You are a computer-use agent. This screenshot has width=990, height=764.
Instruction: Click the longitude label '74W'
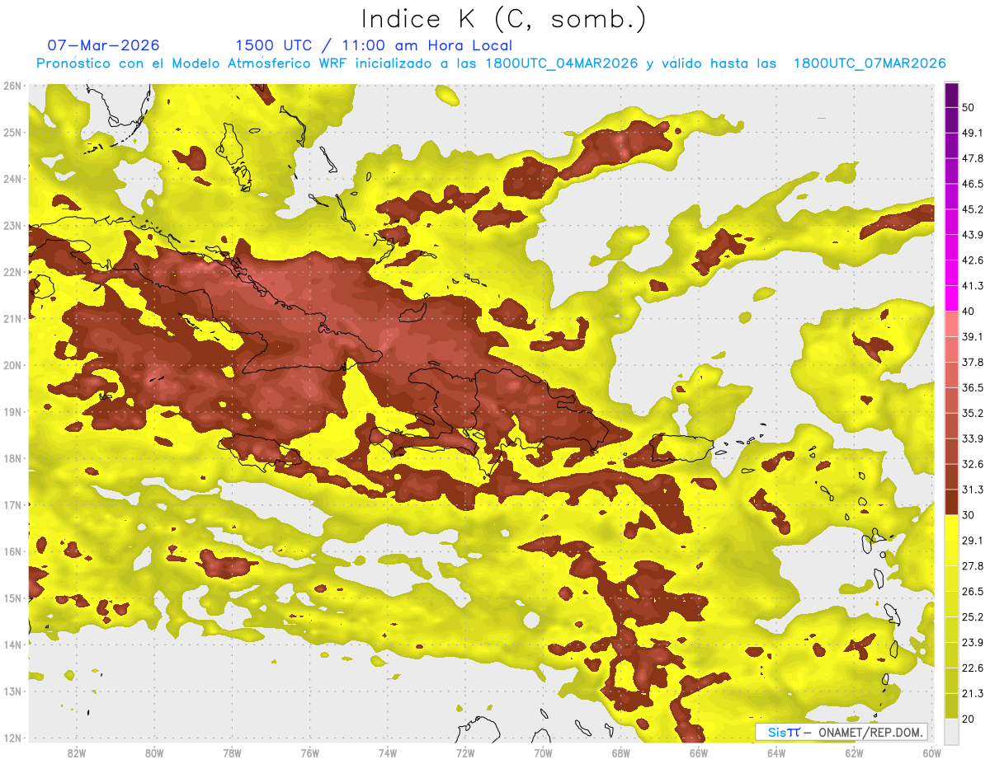click(387, 753)
